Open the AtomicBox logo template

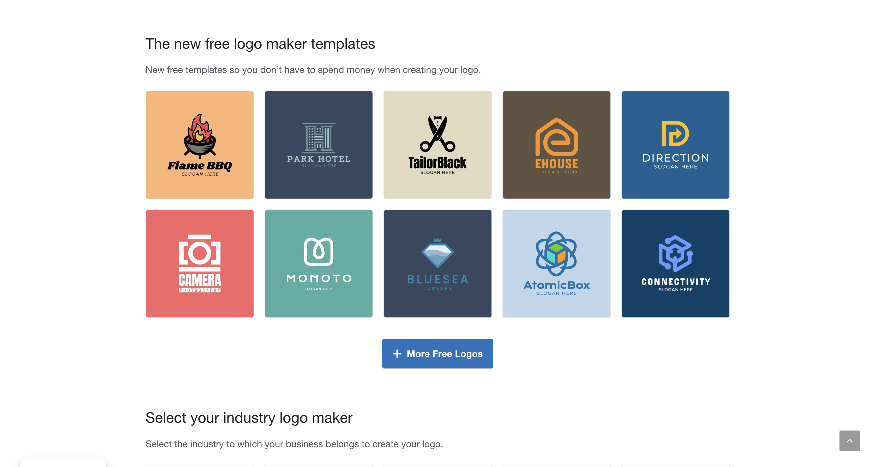tap(557, 263)
